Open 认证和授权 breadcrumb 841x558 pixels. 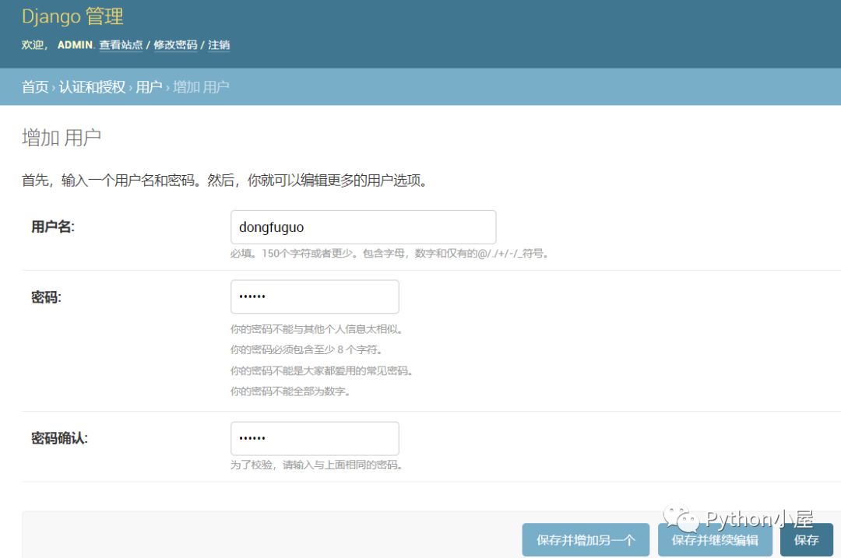(92, 87)
